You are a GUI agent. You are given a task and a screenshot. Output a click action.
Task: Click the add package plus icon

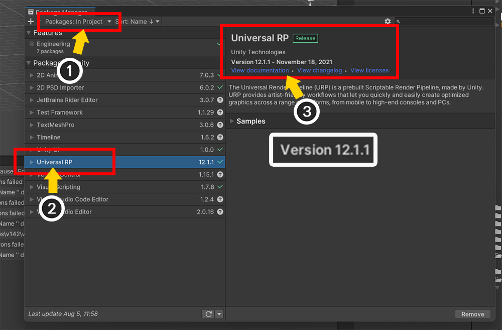(31, 22)
